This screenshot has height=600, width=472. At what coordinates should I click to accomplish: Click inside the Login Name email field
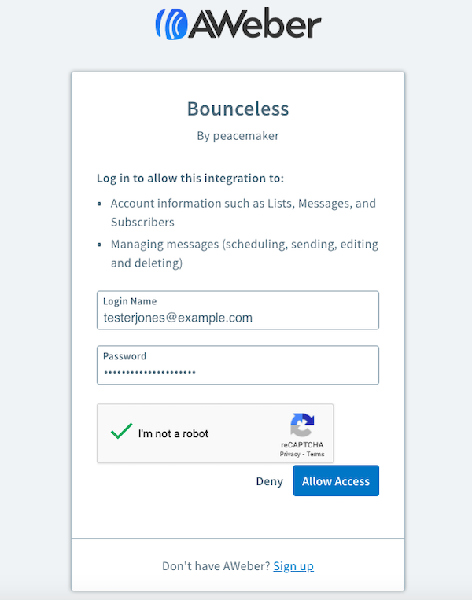(x=238, y=318)
